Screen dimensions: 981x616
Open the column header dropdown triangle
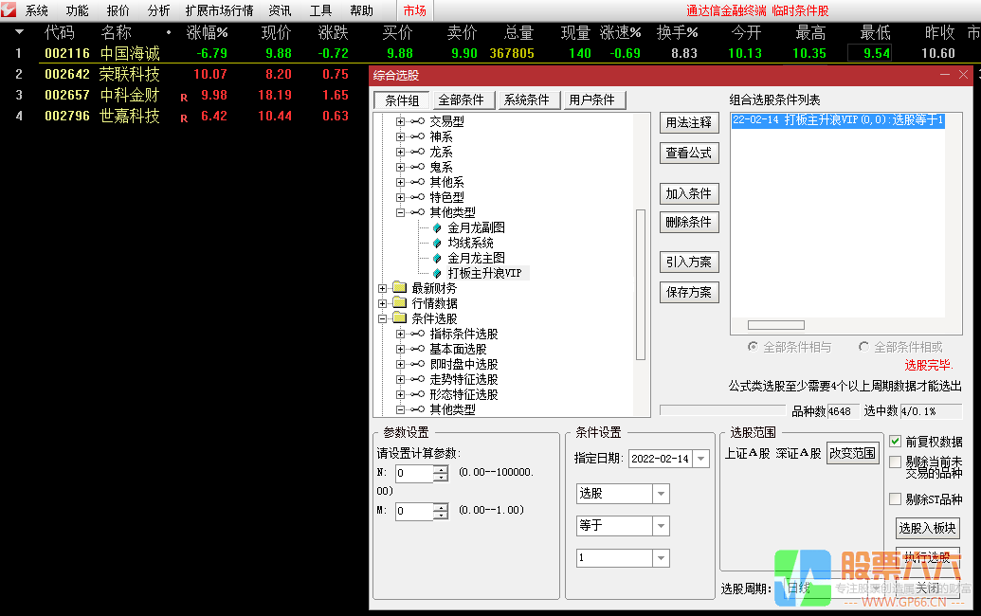[x=19, y=32]
